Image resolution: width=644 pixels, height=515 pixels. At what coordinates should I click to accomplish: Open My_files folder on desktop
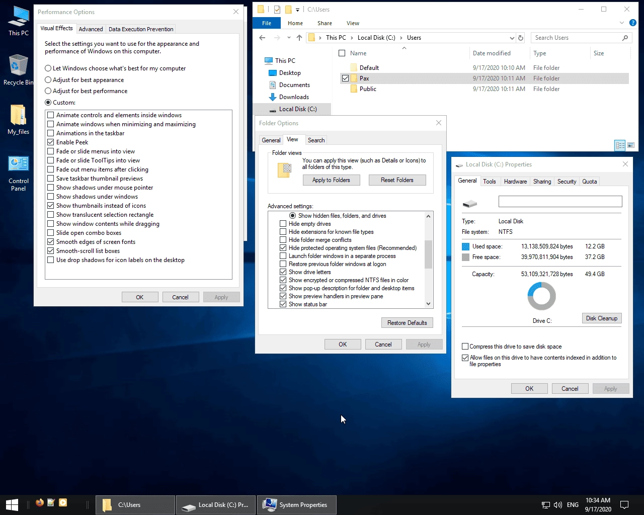[19, 120]
